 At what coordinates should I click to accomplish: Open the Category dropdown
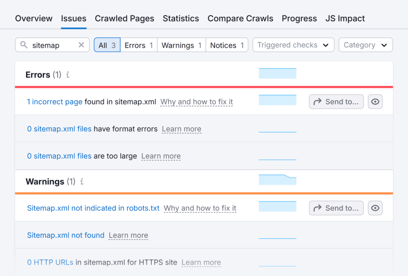pos(365,45)
